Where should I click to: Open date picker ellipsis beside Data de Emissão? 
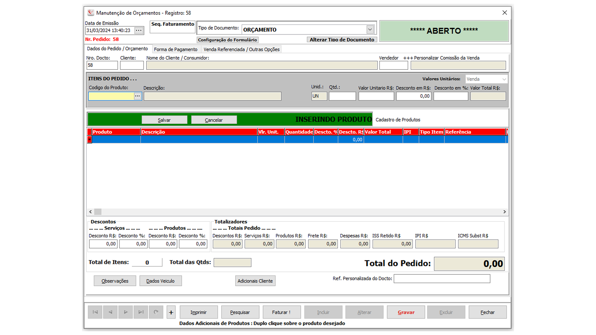point(139,30)
